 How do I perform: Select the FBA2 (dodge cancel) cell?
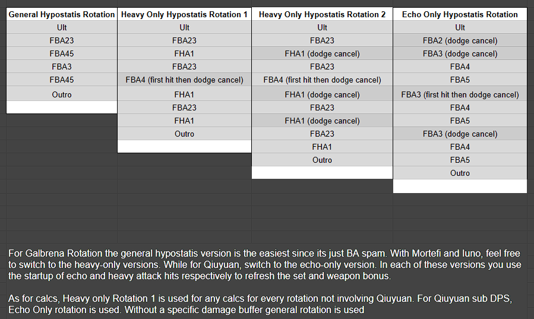click(460, 40)
